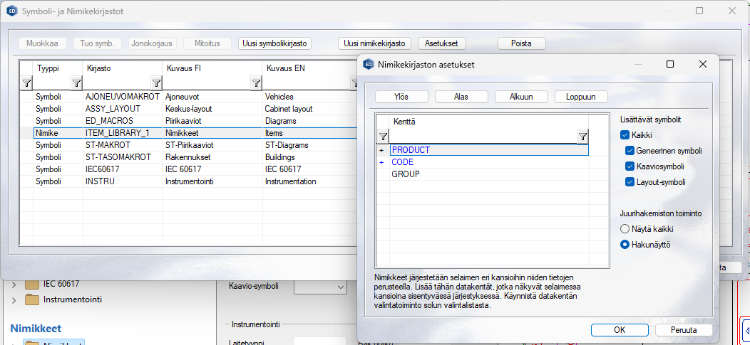Confirm the settings with OK
The height and width of the screenshot is (345, 750).
[x=620, y=330]
